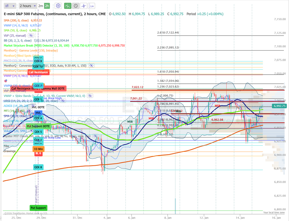Open chart settings gear icon
This screenshot has height=221, width=289.
(x=58, y=6)
